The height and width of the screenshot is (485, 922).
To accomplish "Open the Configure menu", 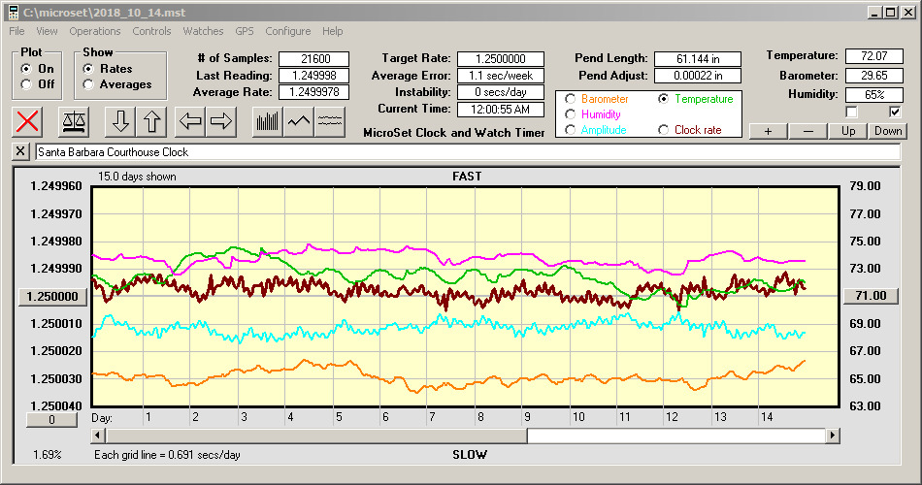I will pos(288,31).
